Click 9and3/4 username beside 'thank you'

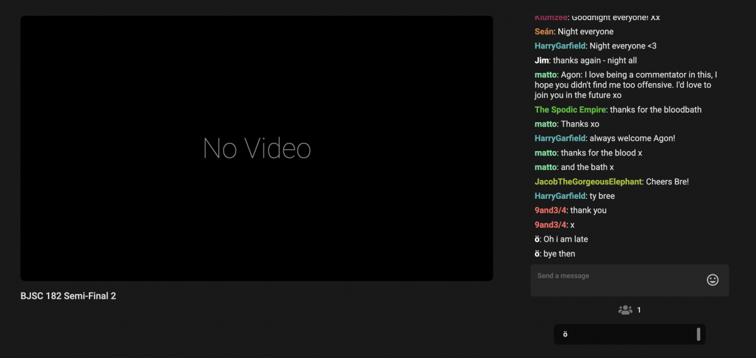pos(551,210)
